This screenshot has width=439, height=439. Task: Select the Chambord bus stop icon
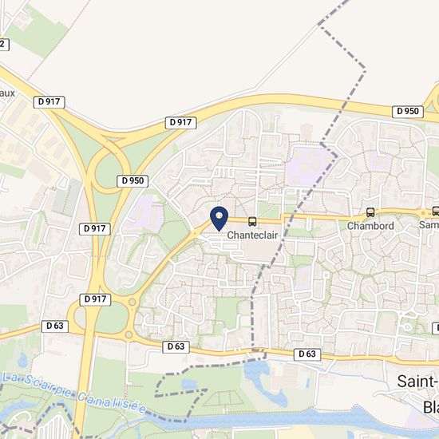pyautogui.click(x=370, y=212)
